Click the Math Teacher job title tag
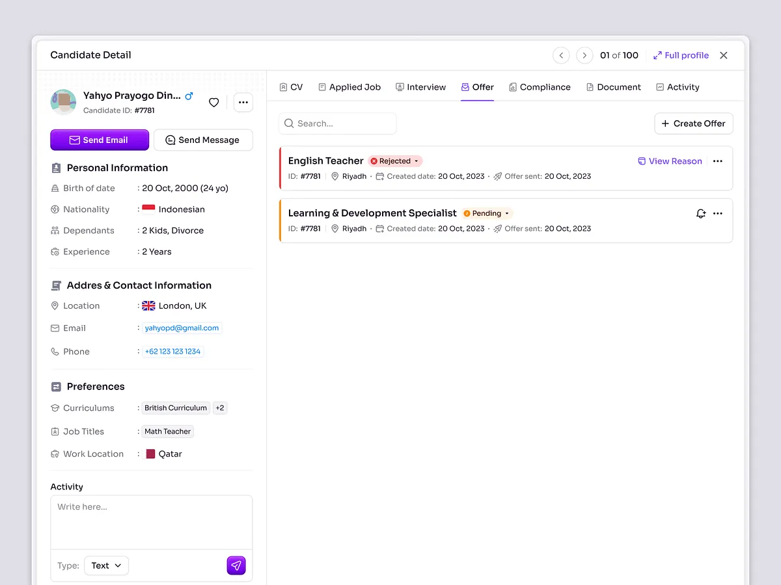 tap(168, 432)
